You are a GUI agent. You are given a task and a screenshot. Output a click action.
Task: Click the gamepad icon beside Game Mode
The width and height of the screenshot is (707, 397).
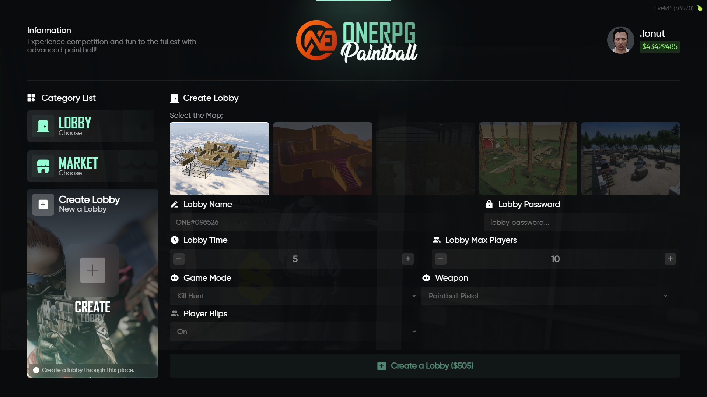coord(175,278)
